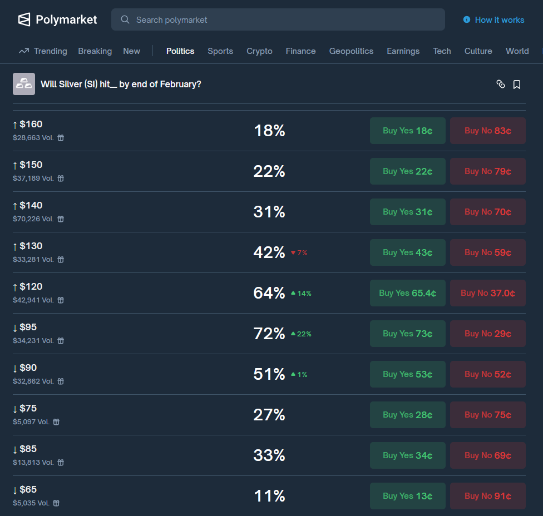Click gift icon in $65 row
Image resolution: width=543 pixels, height=516 pixels.
(x=56, y=503)
